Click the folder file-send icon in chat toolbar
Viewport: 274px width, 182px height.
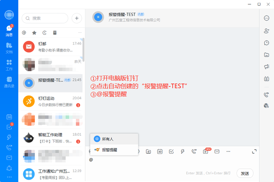click(148, 151)
